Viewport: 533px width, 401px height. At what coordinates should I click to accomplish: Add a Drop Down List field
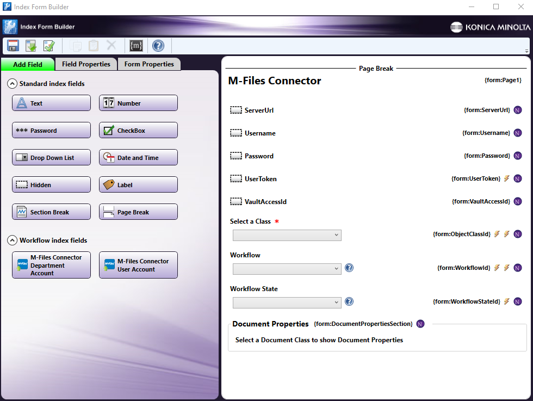(x=51, y=157)
